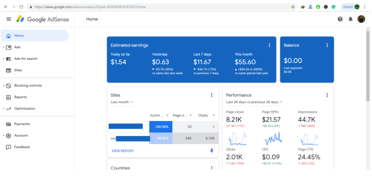The width and height of the screenshot is (372, 191).
Task: Click the Grammarly extension icon
Action: (334, 7)
